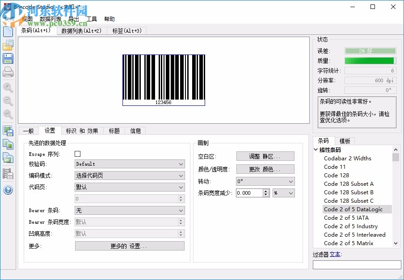
Task: Toggle the Escape 序列 checkbox
Action: [77, 154]
